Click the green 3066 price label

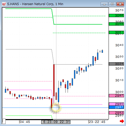click(x=116, y=16)
